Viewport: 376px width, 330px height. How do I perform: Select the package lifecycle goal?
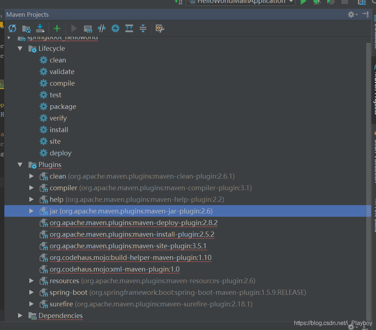click(x=63, y=107)
